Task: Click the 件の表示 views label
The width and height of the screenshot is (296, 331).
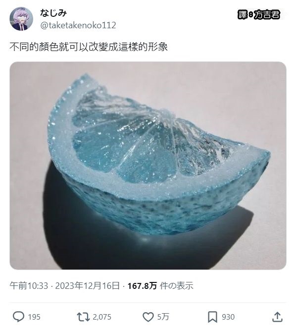Action: pyautogui.click(x=176, y=286)
